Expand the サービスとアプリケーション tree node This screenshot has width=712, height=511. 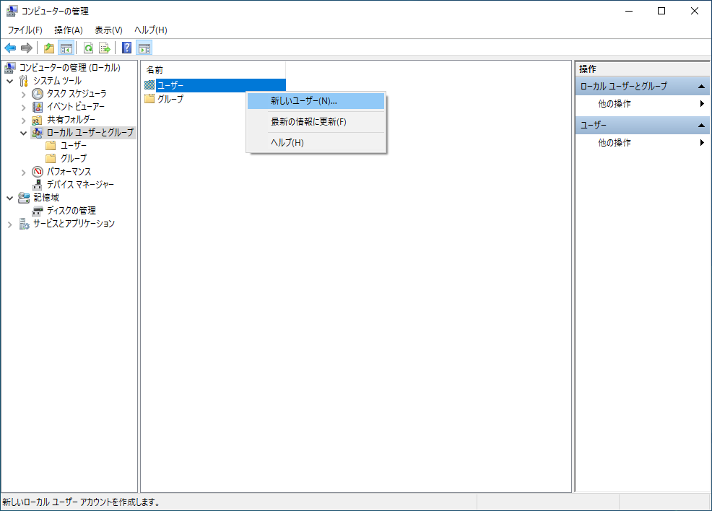pyautogui.click(x=10, y=224)
